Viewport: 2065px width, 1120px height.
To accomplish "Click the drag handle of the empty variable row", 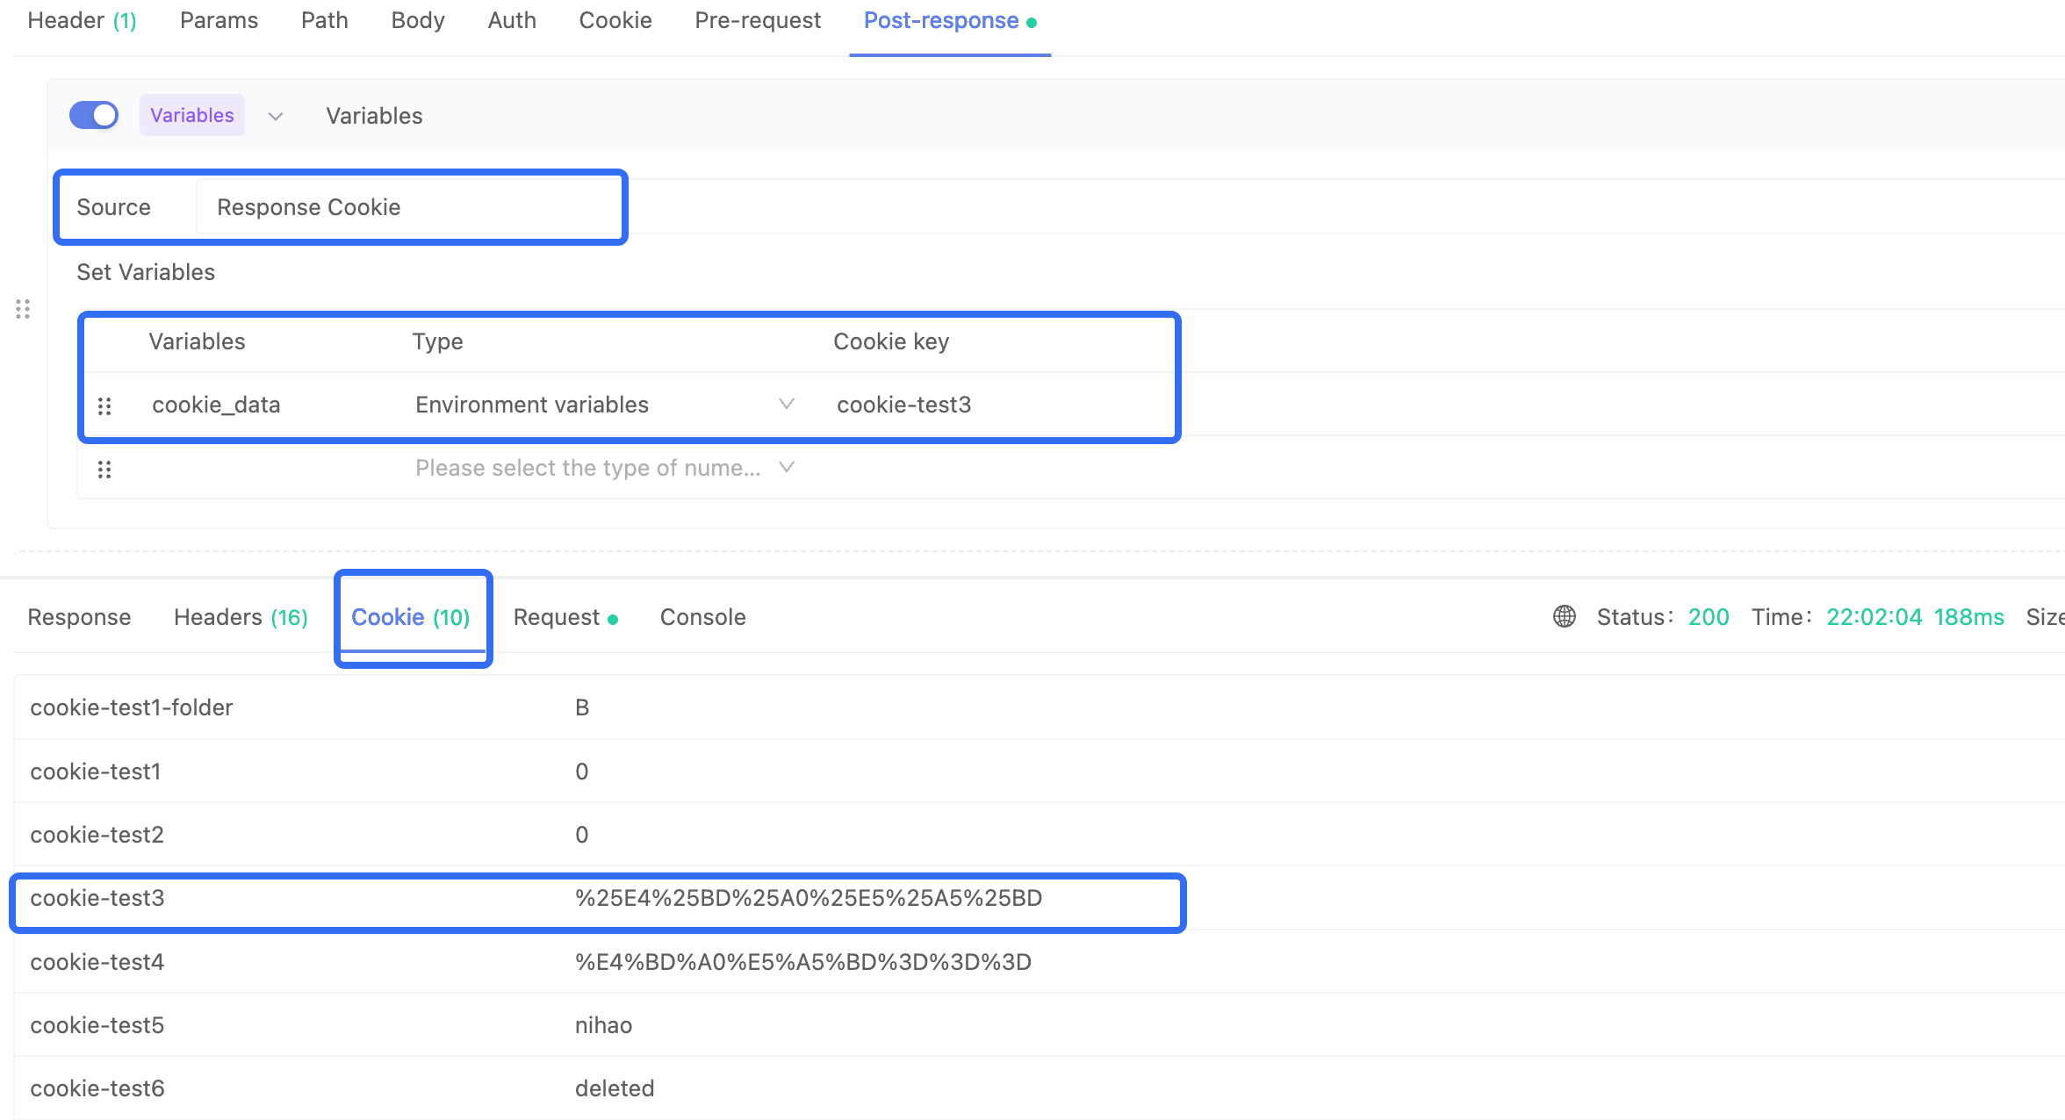I will [x=104, y=470].
